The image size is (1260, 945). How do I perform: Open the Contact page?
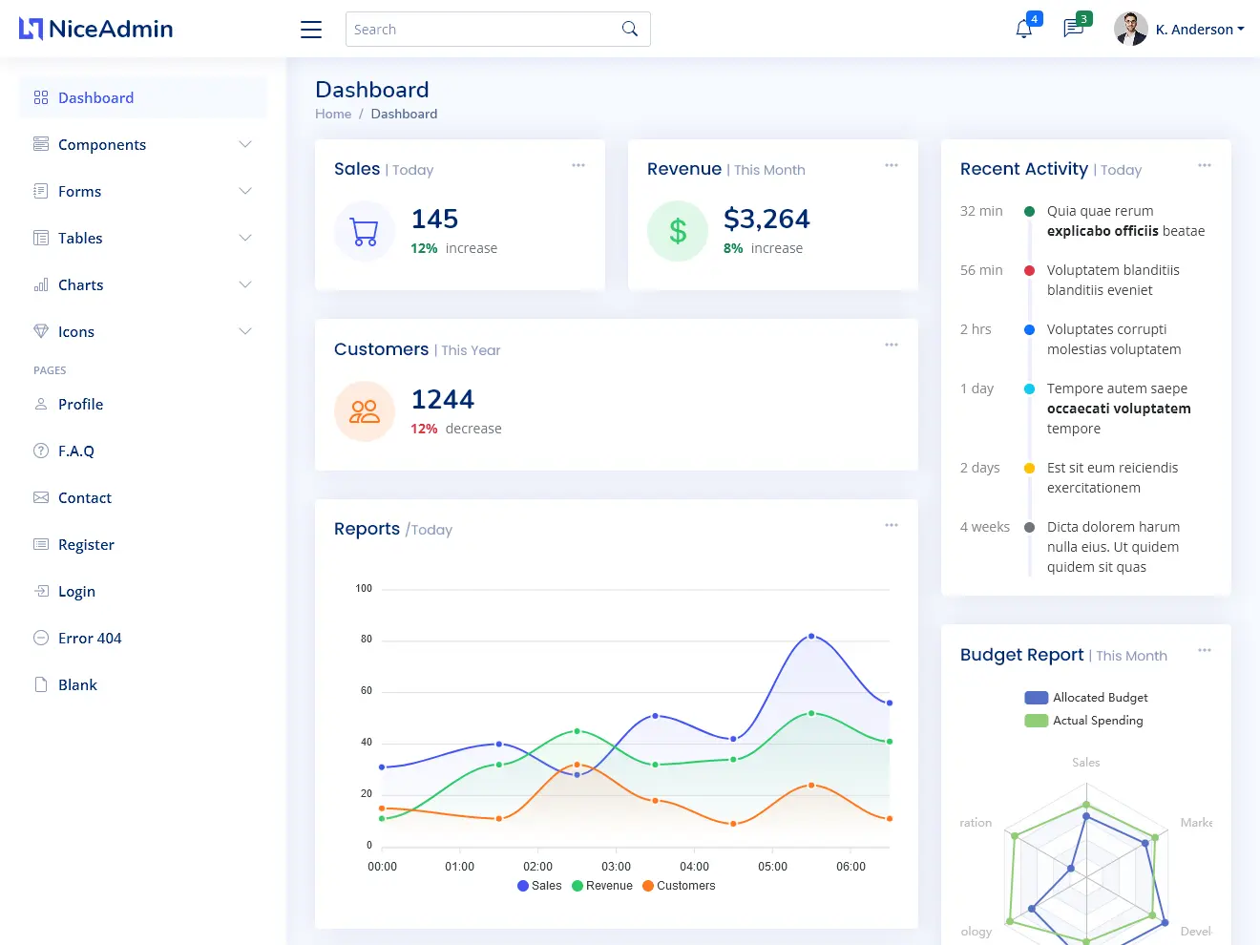point(85,497)
